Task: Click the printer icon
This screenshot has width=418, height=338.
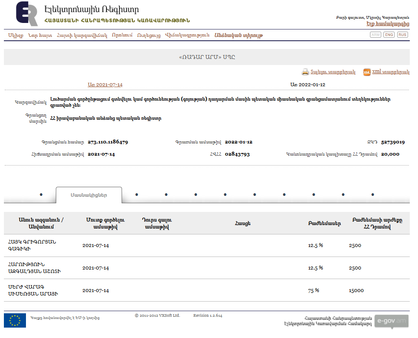Action: coord(305,72)
